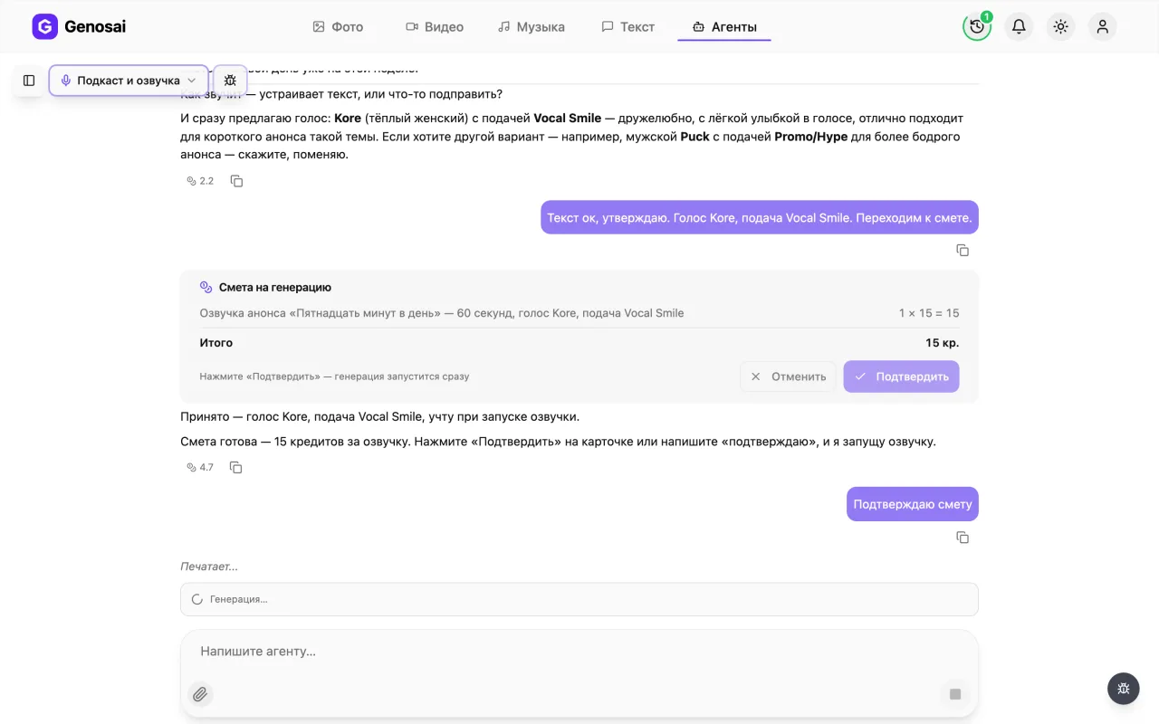The height and width of the screenshot is (724, 1159).
Task: Click the 'Подтверждаю смету' message bubble
Action: tap(913, 504)
